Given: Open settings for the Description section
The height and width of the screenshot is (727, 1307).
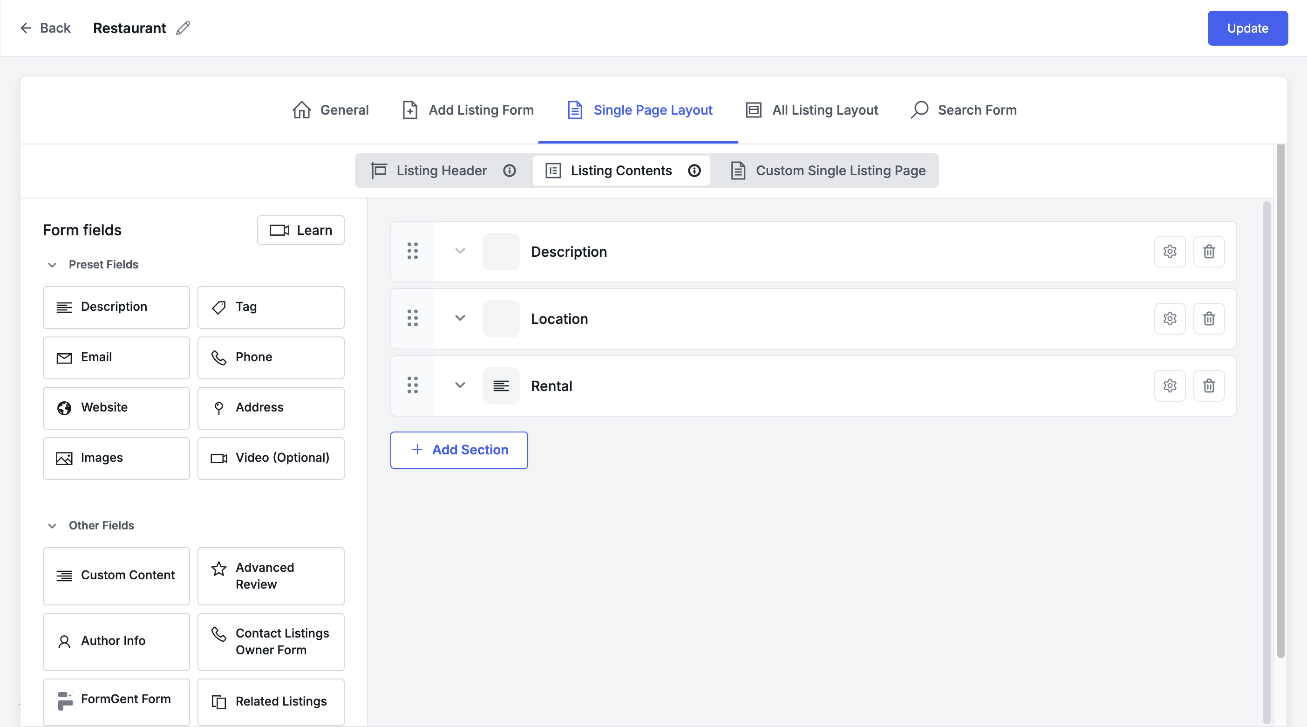Looking at the screenshot, I should [1170, 251].
